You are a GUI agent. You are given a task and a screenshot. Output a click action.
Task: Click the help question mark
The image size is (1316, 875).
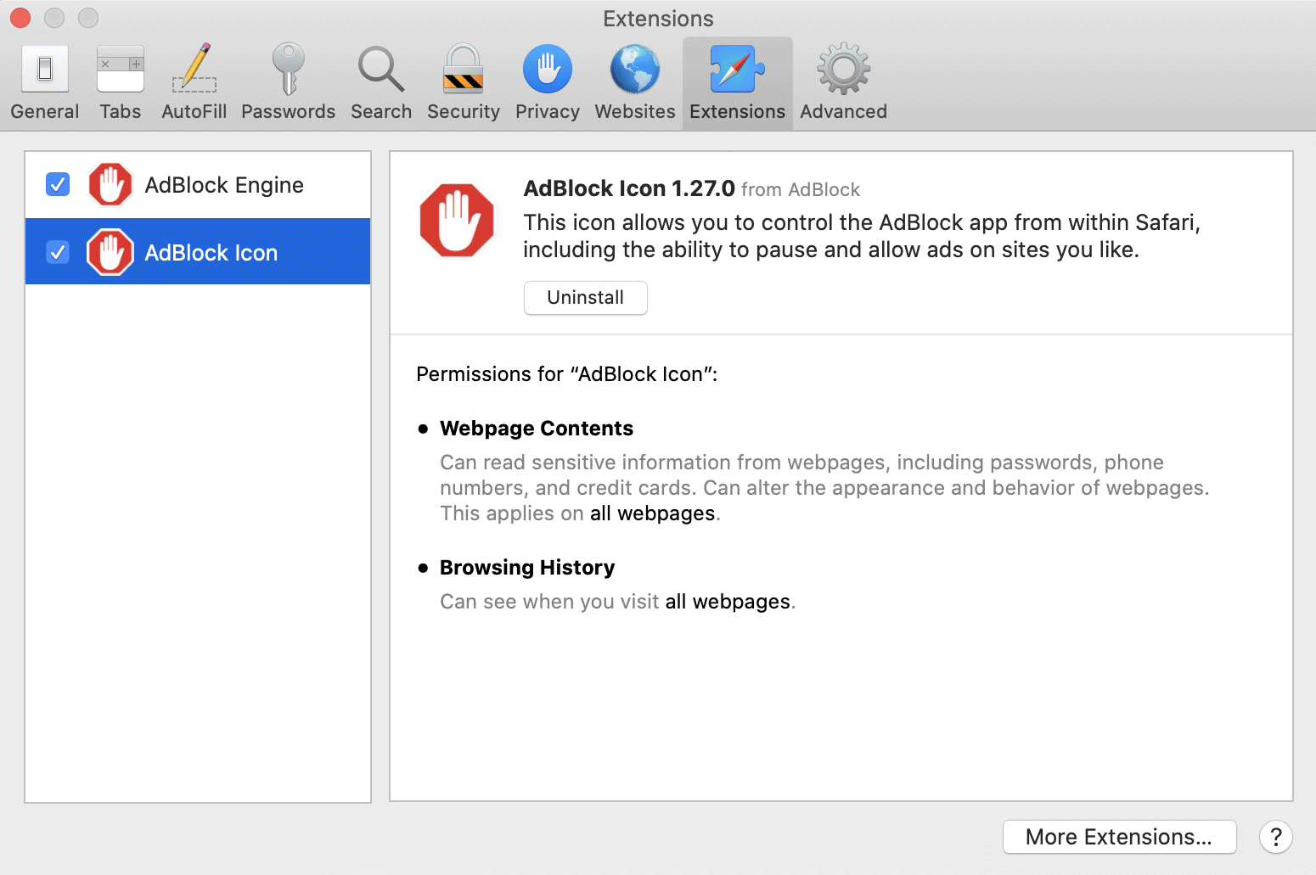click(x=1276, y=837)
